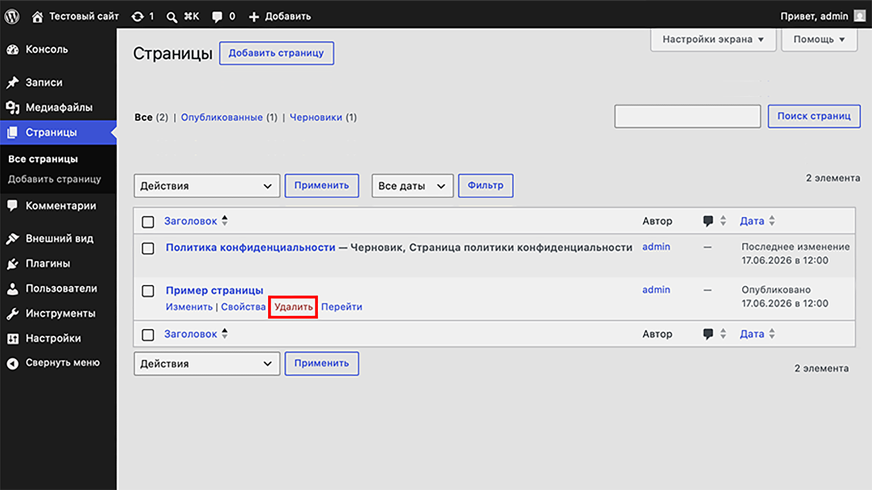Check the select-all checkbox in table header

pyautogui.click(x=148, y=222)
